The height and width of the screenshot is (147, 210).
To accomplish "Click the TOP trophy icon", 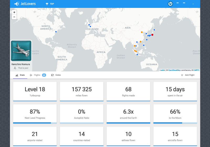I will click(x=47, y=4).
